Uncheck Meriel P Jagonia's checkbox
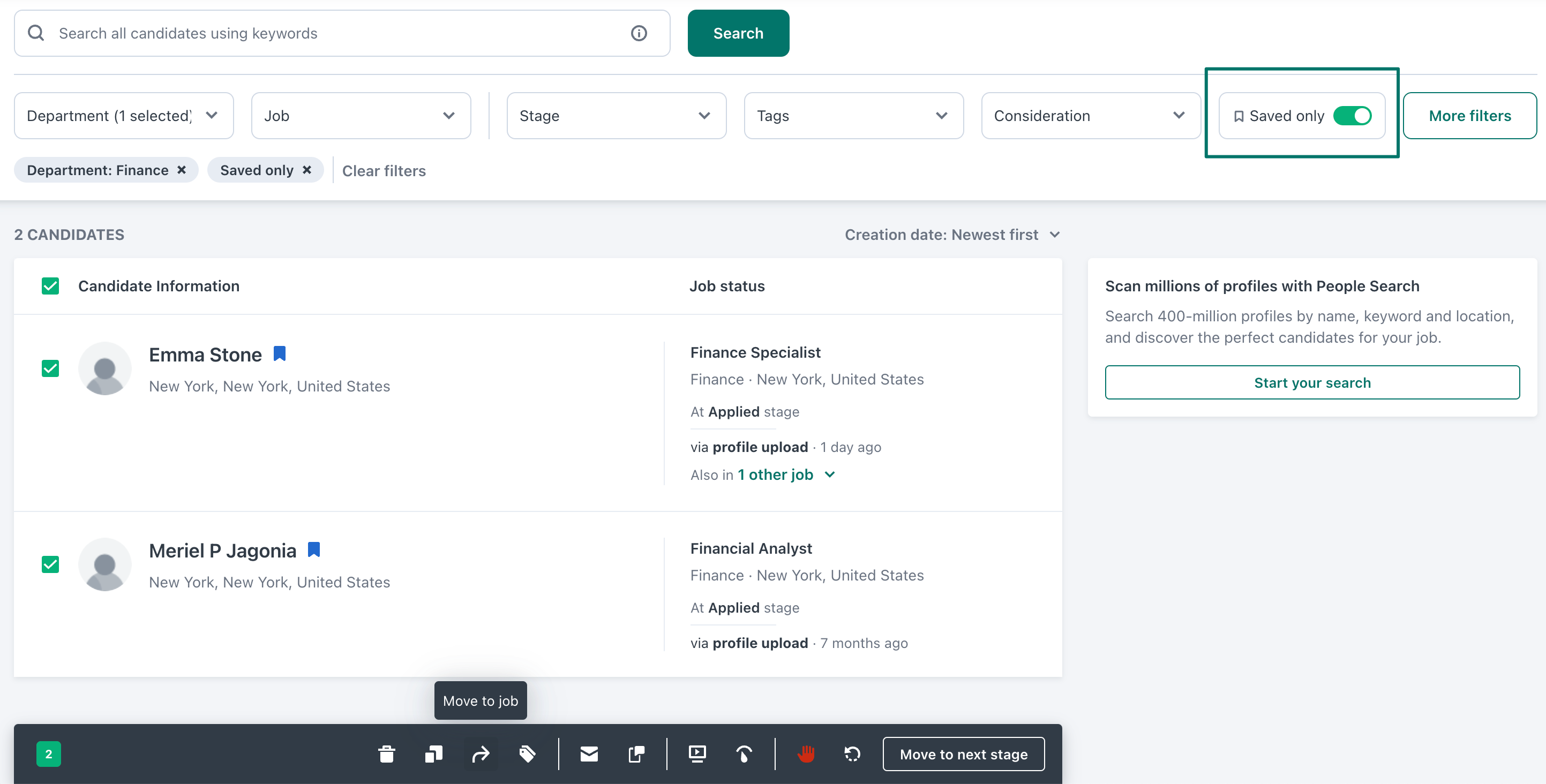1546x784 pixels. pos(50,564)
